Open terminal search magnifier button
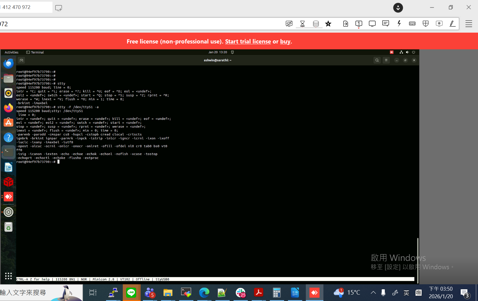The image size is (478, 301). pos(377,60)
